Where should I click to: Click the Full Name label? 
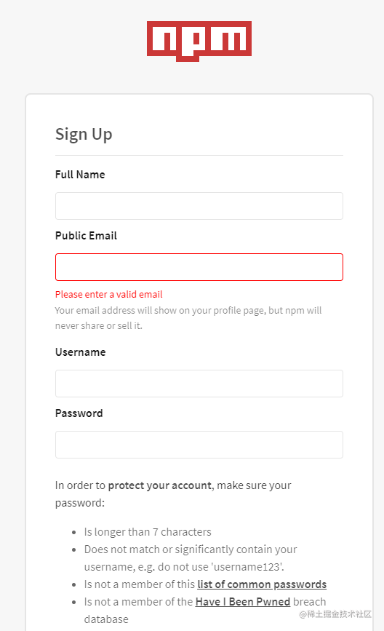(80, 175)
